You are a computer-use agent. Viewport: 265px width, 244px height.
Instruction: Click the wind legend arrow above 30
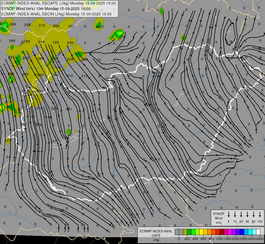(247, 214)
